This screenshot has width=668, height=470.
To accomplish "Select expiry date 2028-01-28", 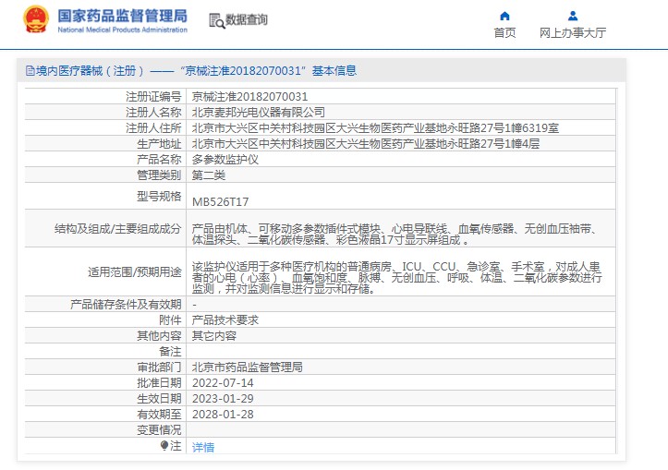I will coord(223,415).
